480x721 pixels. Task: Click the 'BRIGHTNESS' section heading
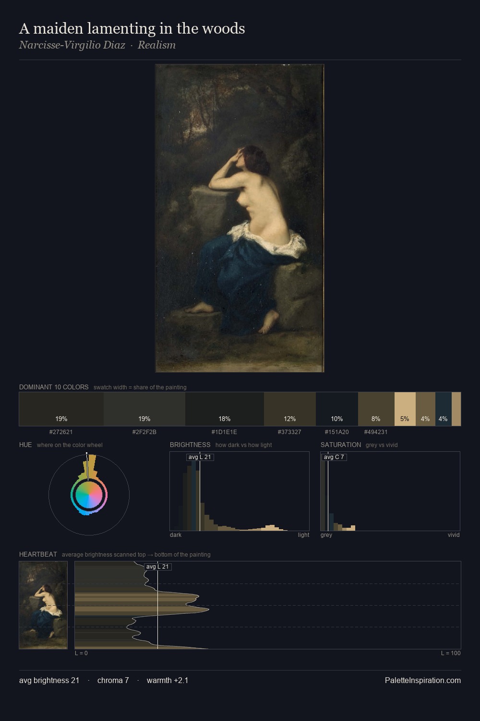click(190, 445)
